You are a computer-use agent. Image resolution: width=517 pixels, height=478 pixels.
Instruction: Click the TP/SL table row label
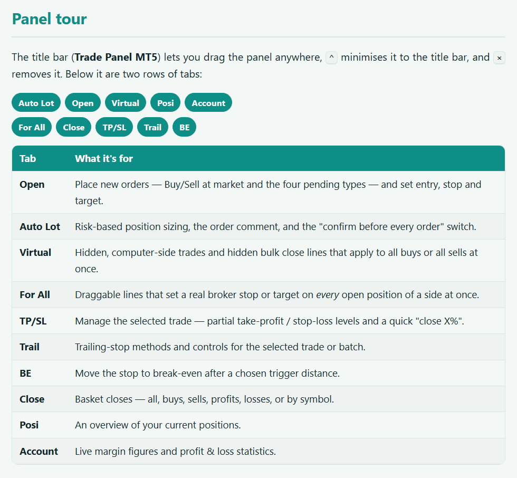click(x=33, y=321)
